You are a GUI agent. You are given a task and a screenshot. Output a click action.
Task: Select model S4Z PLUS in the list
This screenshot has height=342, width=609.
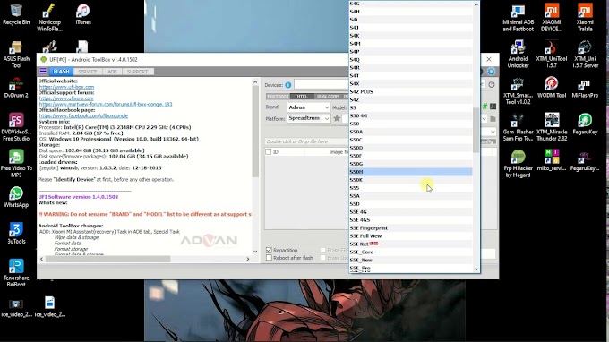(410, 91)
